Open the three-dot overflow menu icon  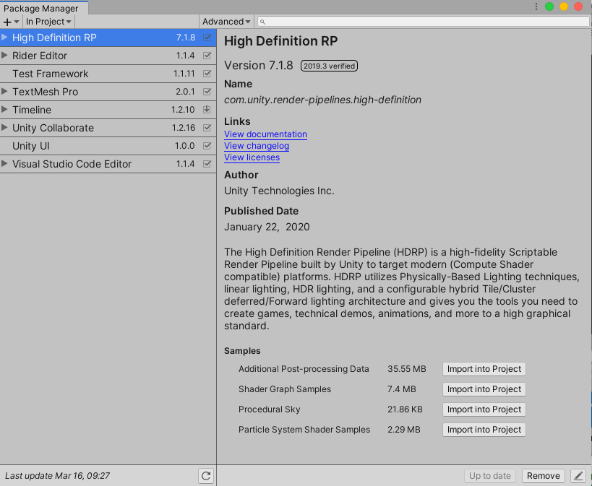pyautogui.click(x=536, y=6)
